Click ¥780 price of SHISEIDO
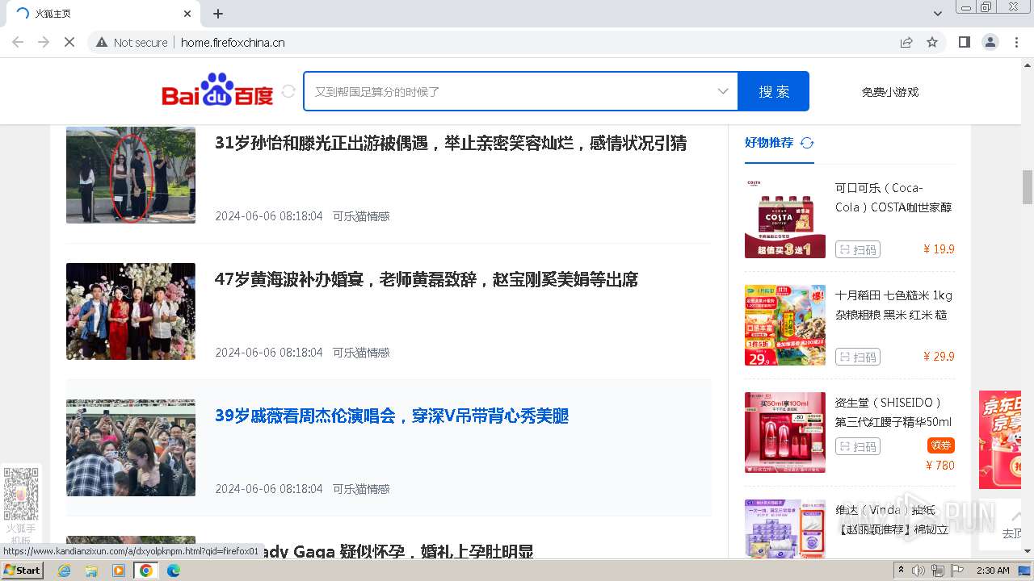This screenshot has width=1034, height=581. pos(940,466)
